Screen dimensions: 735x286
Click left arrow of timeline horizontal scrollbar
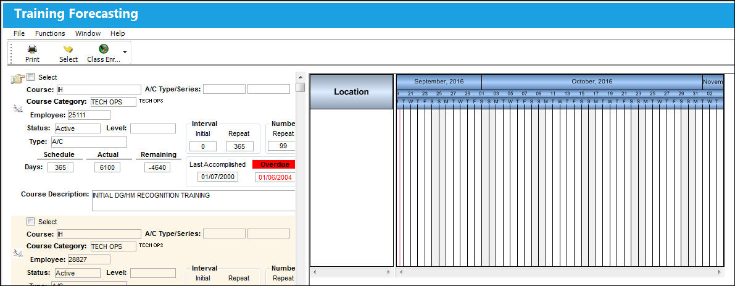(401, 272)
